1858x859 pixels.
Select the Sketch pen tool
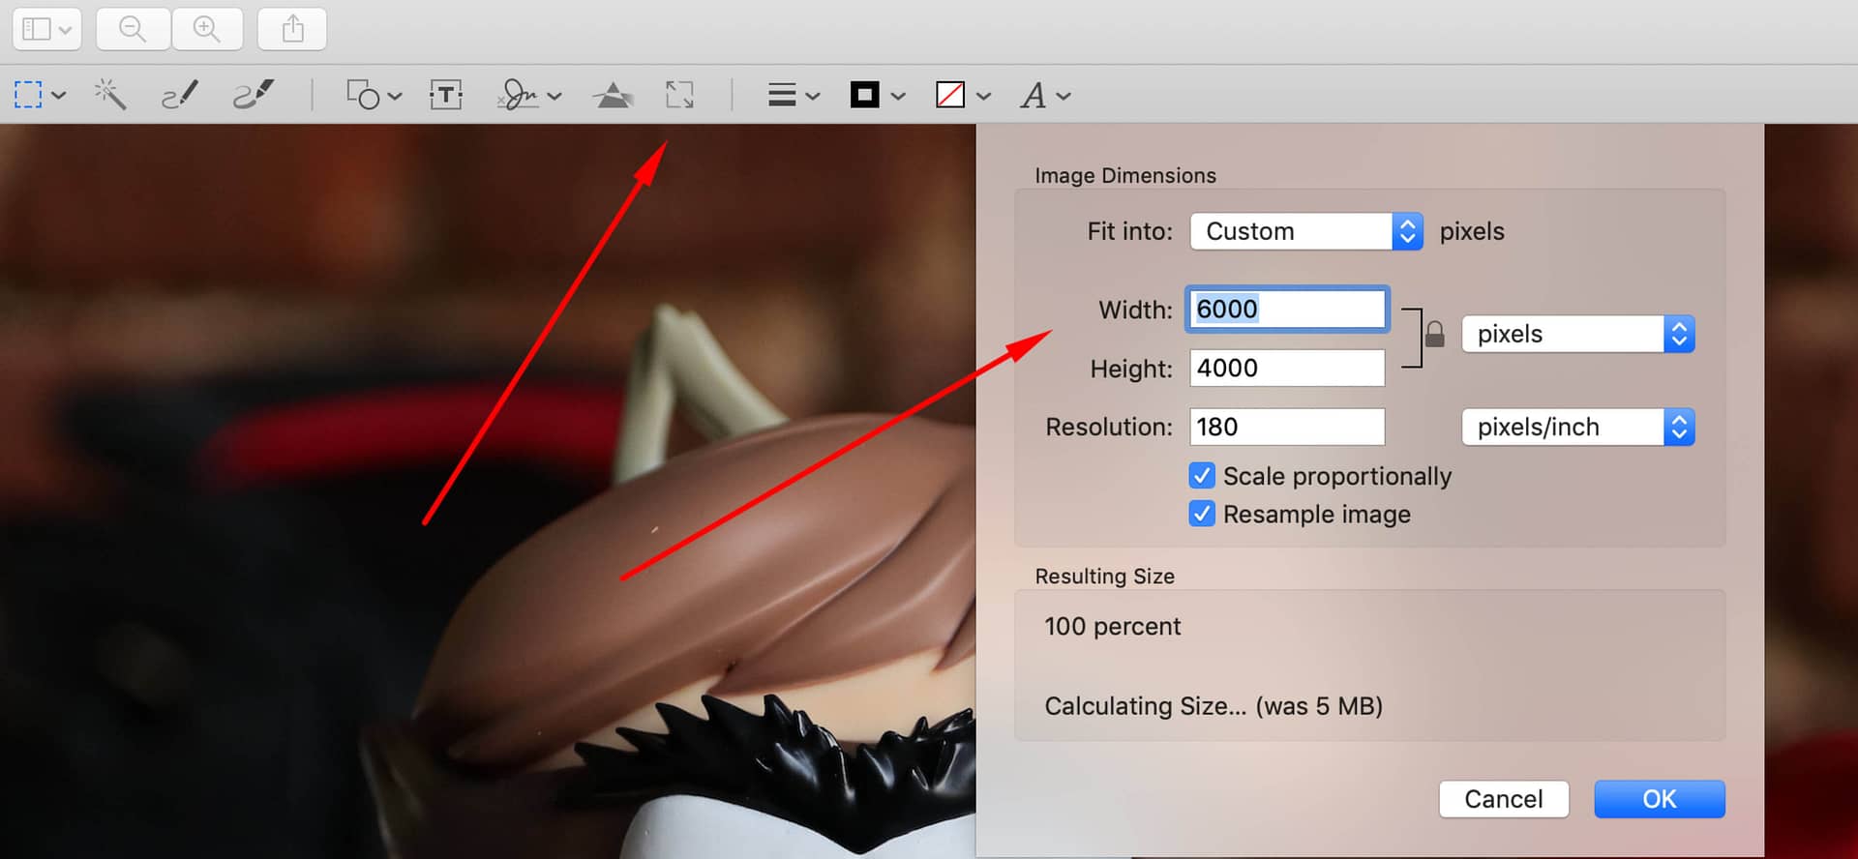tap(180, 95)
